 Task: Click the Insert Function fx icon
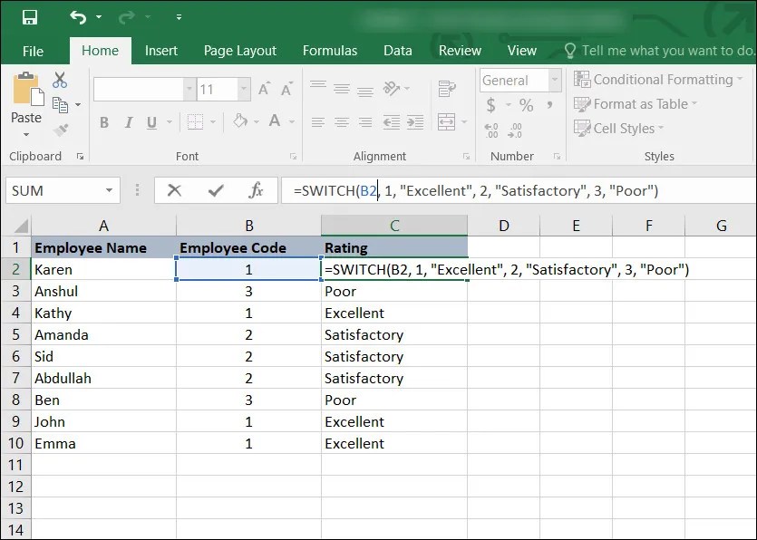click(x=256, y=190)
